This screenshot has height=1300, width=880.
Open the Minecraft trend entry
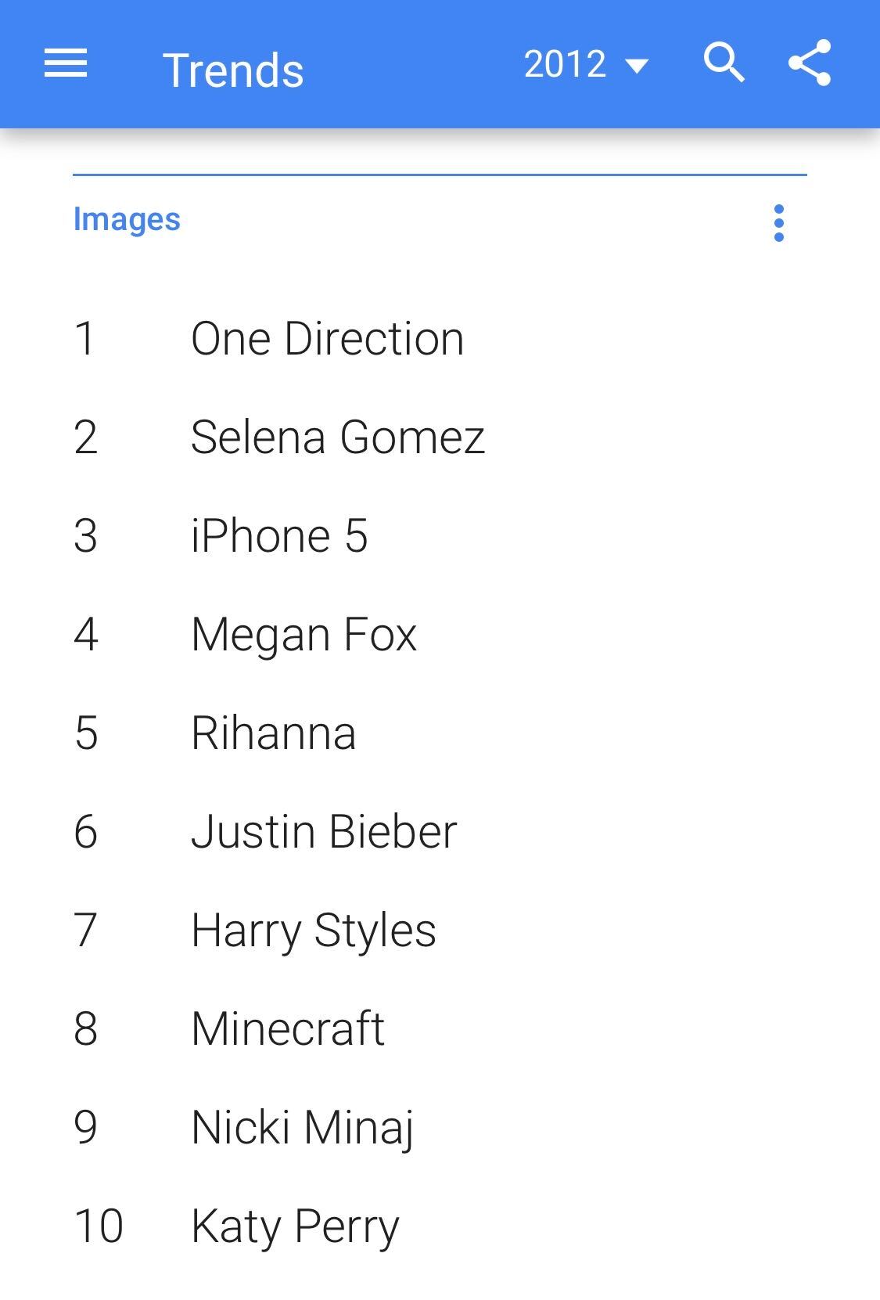[288, 1028]
